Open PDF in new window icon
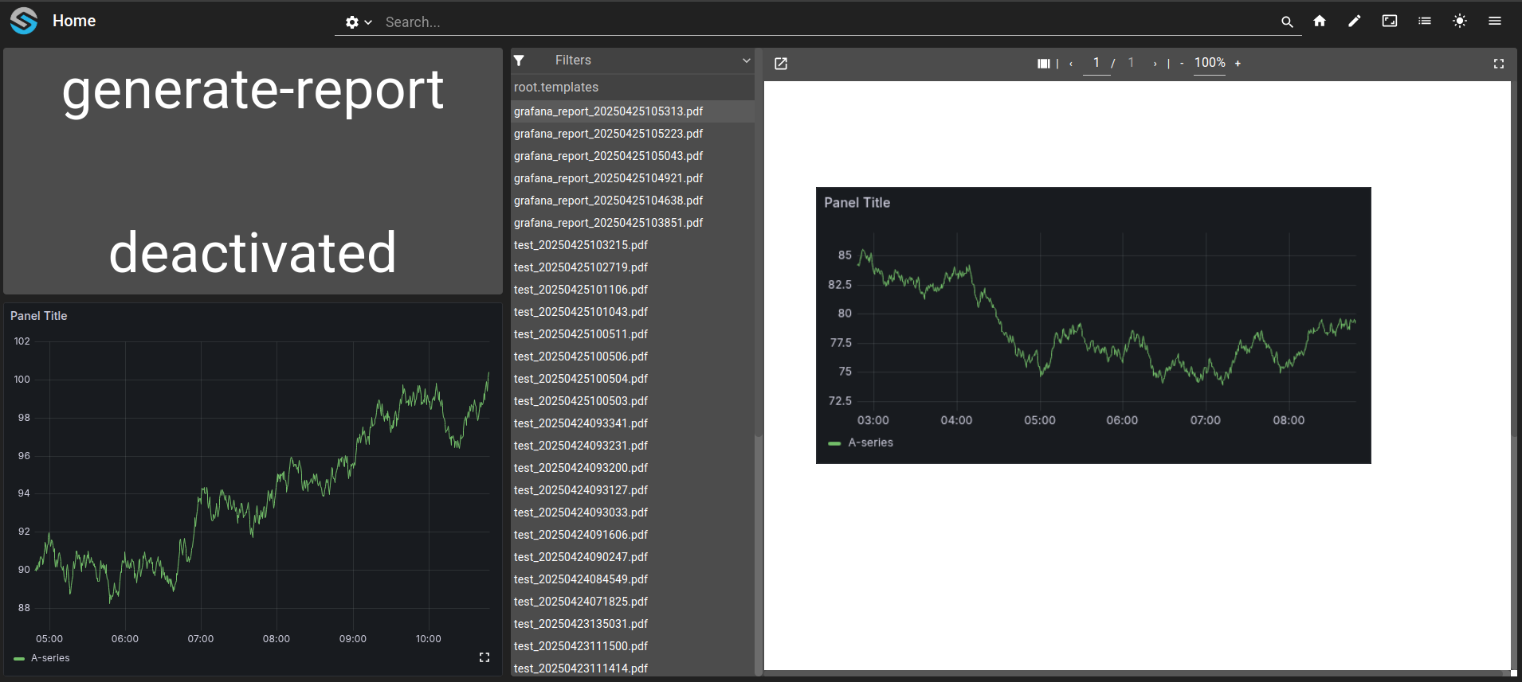This screenshot has width=1522, height=682. point(781,64)
